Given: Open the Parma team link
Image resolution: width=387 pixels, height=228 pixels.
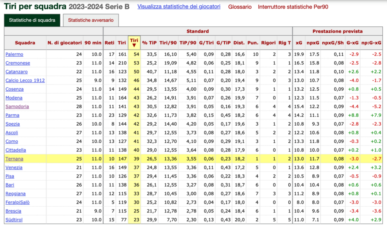Looking at the screenshot, I should coord(12,115).
